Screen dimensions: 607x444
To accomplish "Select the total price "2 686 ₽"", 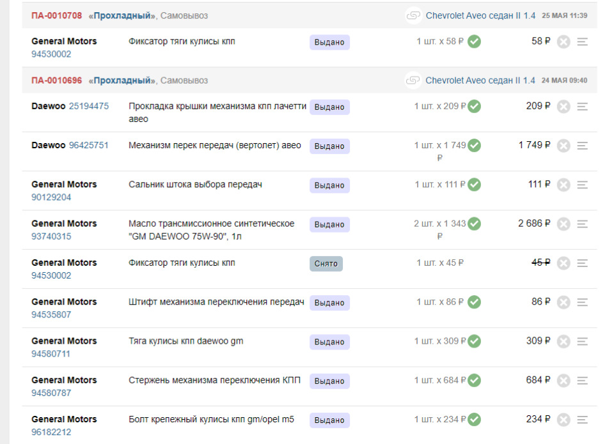I will pyautogui.click(x=534, y=223).
